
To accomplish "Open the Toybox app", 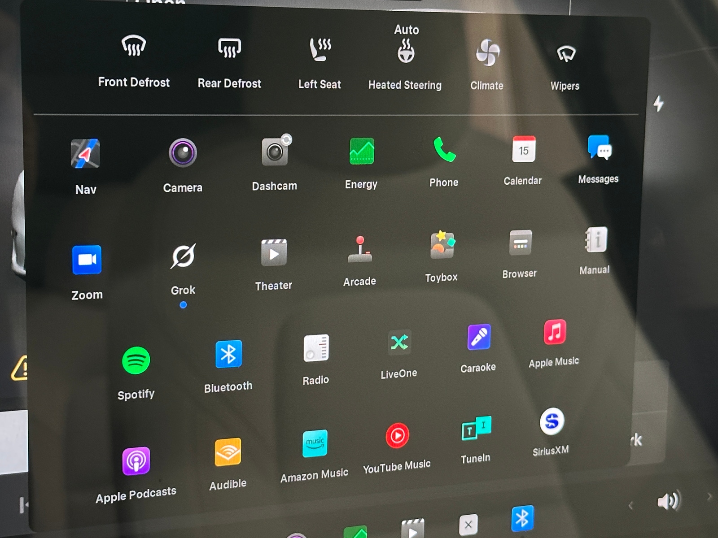I will [442, 245].
